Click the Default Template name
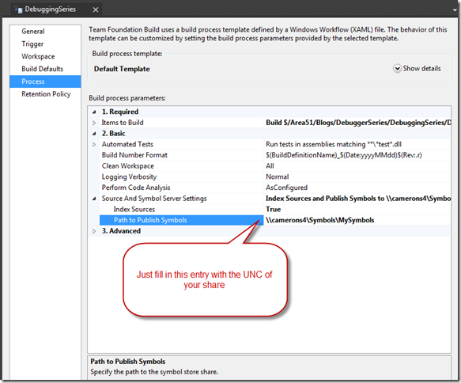This screenshot has height=383, width=461. pos(122,69)
